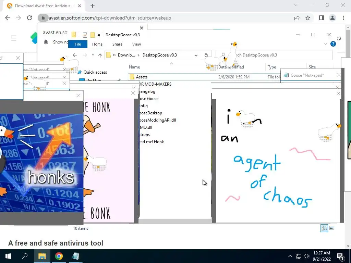Open the Action Center notifications
The width and height of the screenshot is (351, 263).
[340, 256]
